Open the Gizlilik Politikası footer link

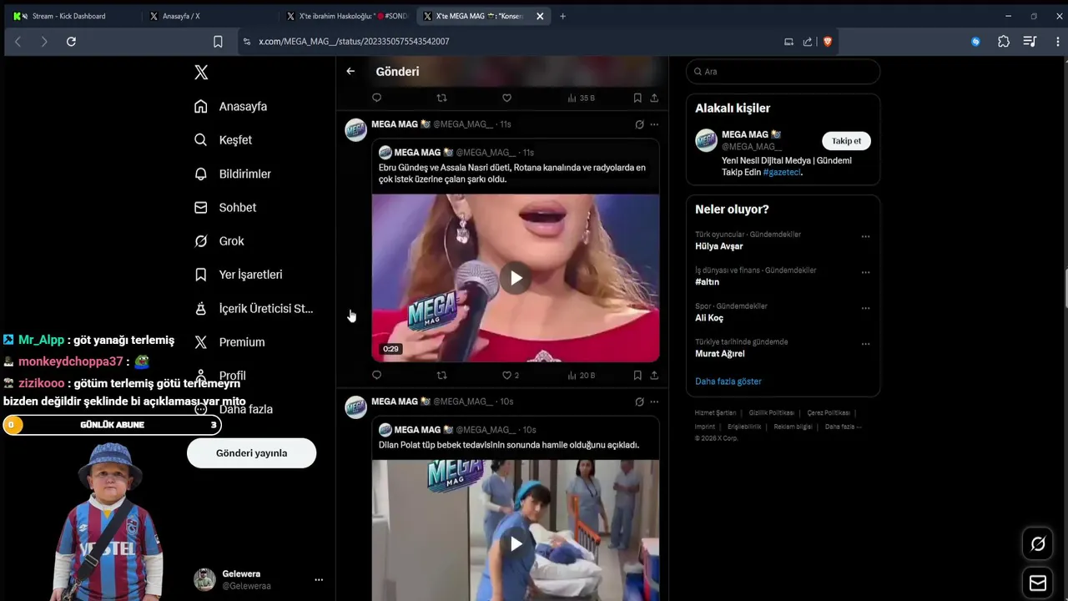pos(771,413)
